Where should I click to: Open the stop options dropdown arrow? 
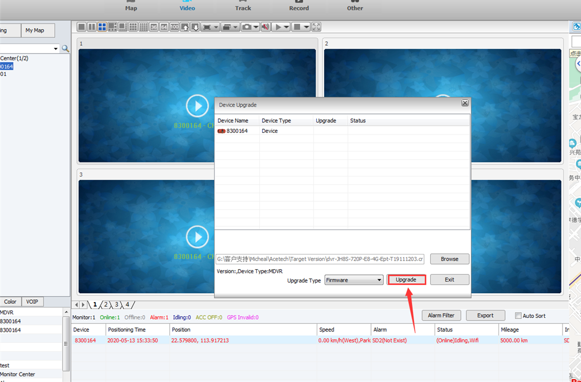pyautogui.click(x=306, y=27)
